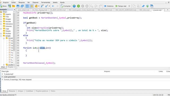Open the Ferramentas menu
Viewport: 170px width, 96px height.
pos(46,2)
